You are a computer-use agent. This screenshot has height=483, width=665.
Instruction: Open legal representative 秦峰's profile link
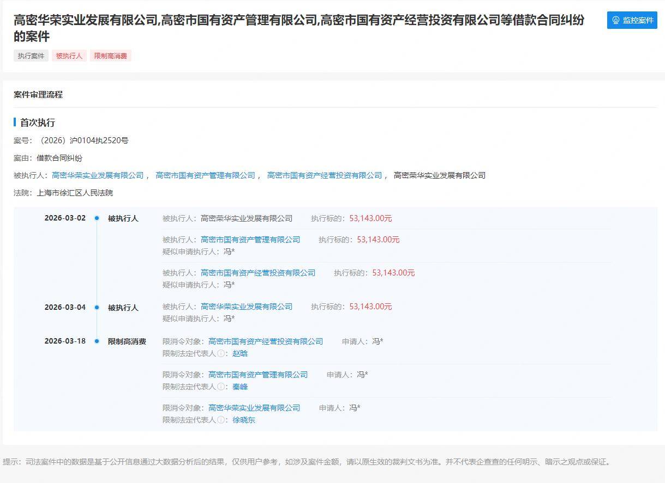point(240,387)
